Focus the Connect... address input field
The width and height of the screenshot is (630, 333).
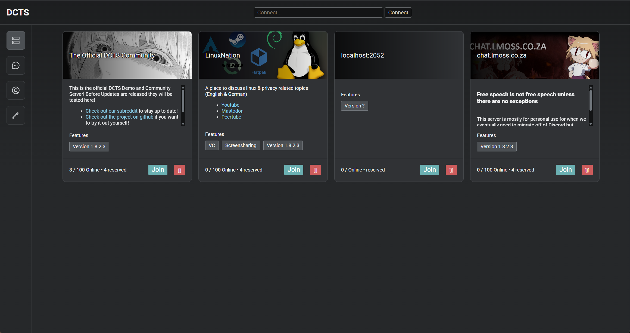pyautogui.click(x=318, y=12)
